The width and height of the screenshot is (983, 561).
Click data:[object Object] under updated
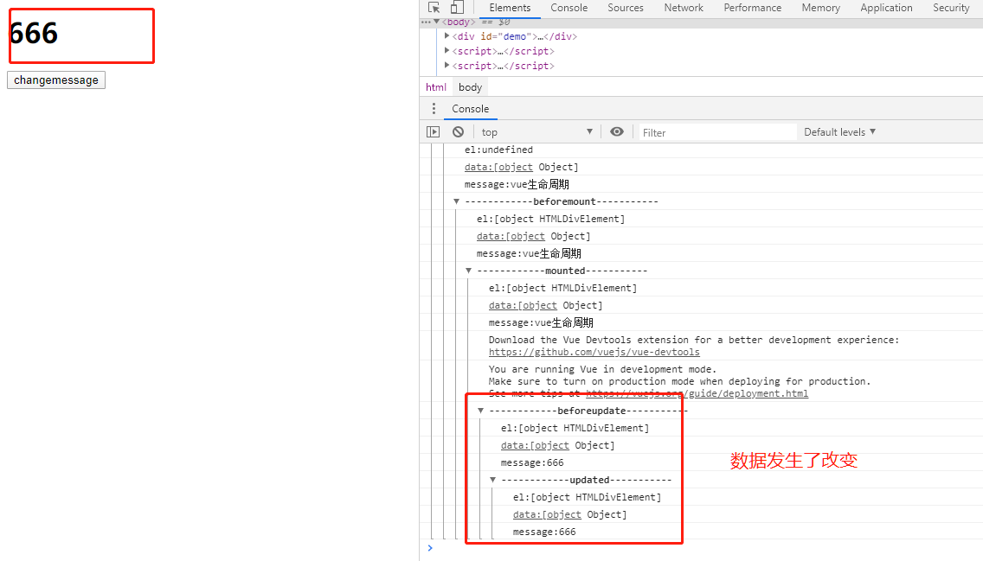[570, 514]
